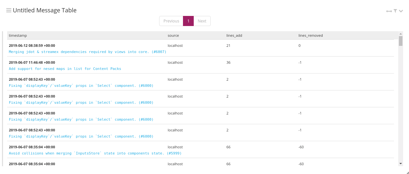Click the lines_removed column header
The image size is (409, 174).
coord(311,35)
